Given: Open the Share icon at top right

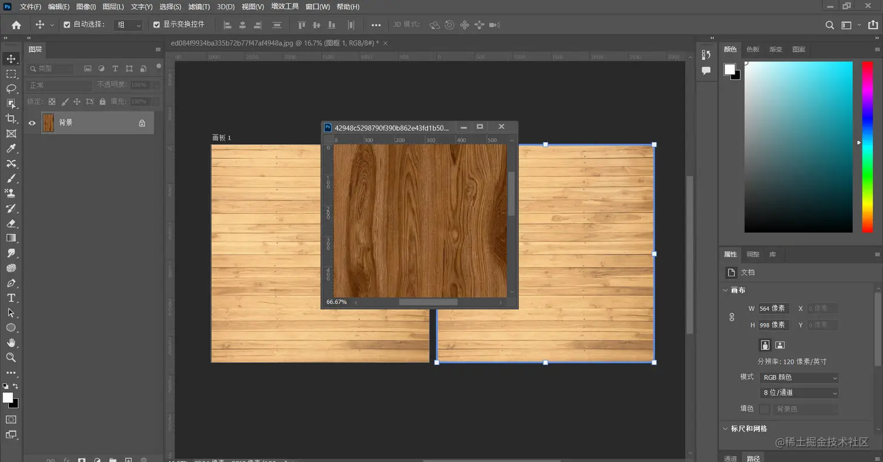Looking at the screenshot, I should pyautogui.click(x=874, y=25).
